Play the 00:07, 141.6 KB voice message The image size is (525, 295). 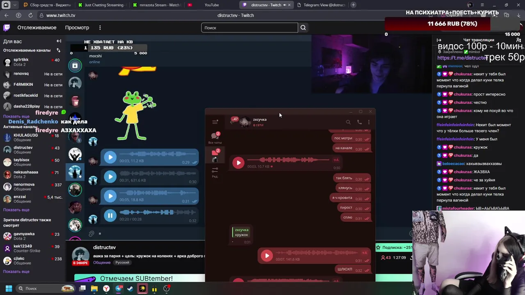267,256
